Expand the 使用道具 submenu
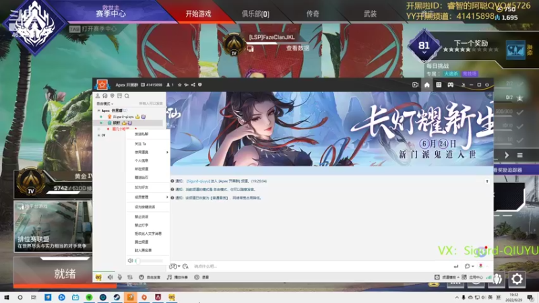The height and width of the screenshot is (303, 539). click(x=148, y=152)
